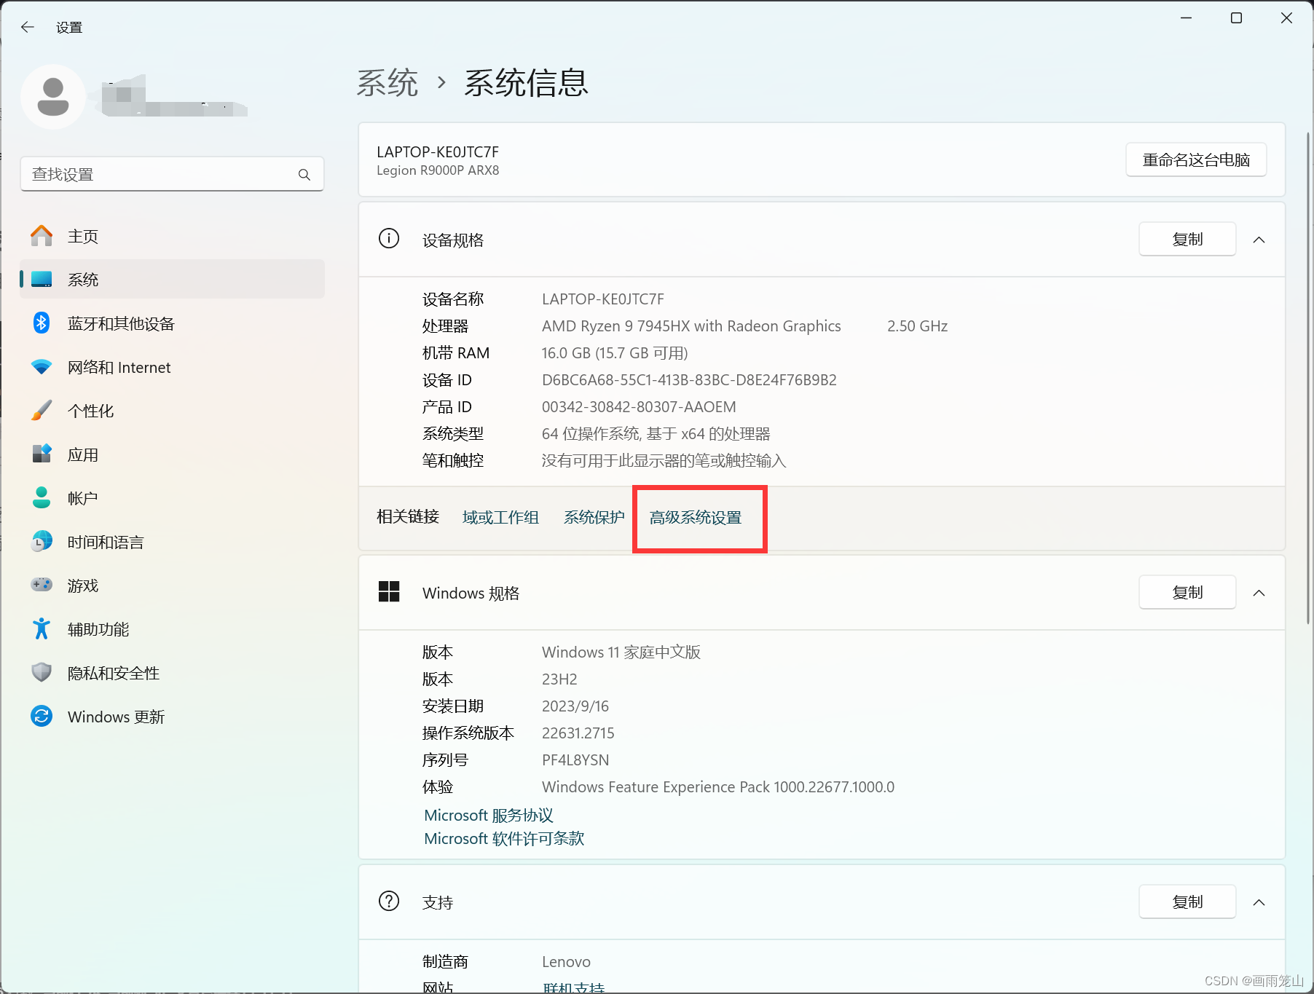This screenshot has width=1314, height=994.
Task: Open the 高级系统设置 link
Action: point(696,518)
